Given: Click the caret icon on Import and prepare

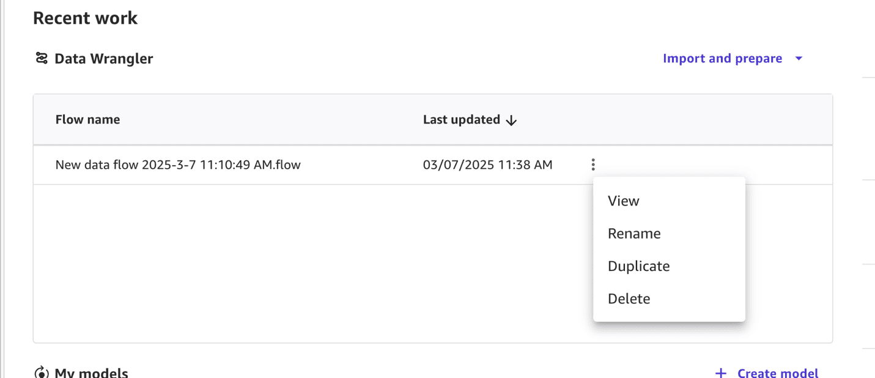Looking at the screenshot, I should [799, 58].
